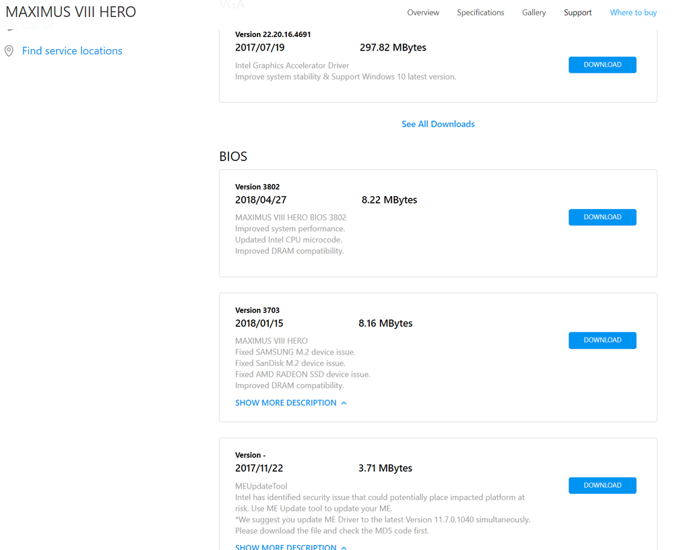Image resolution: width=673 pixels, height=550 pixels.
Task: Click the text 'Version 3703'
Action: tap(257, 310)
